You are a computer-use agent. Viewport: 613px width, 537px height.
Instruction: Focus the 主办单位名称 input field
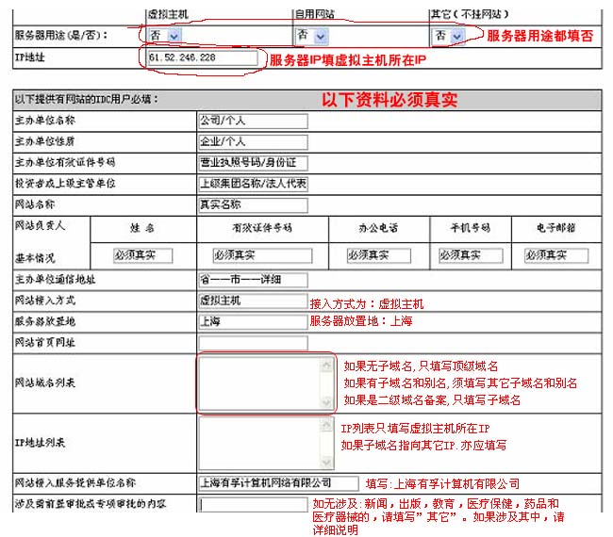point(252,121)
